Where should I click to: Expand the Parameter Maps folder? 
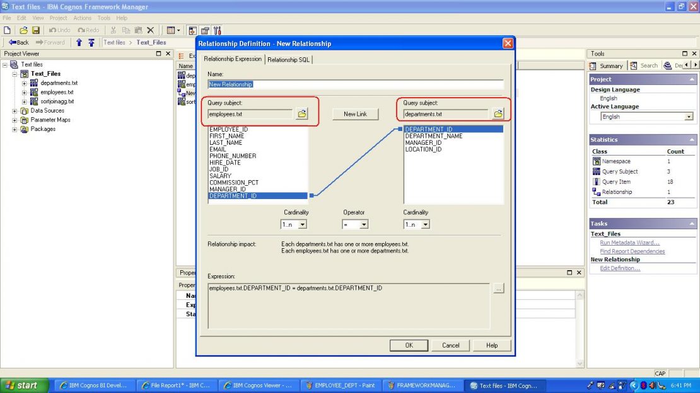(15, 120)
